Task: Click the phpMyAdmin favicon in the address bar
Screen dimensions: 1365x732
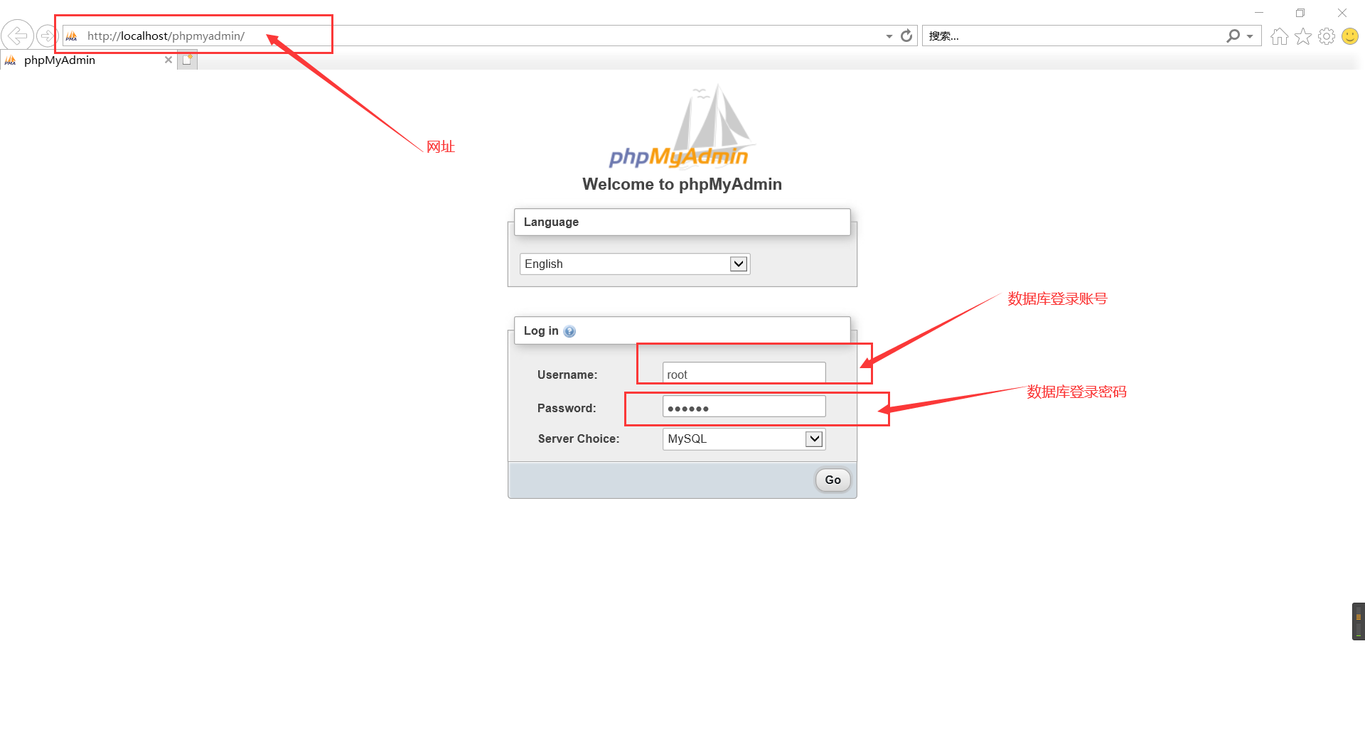Action: 71,36
